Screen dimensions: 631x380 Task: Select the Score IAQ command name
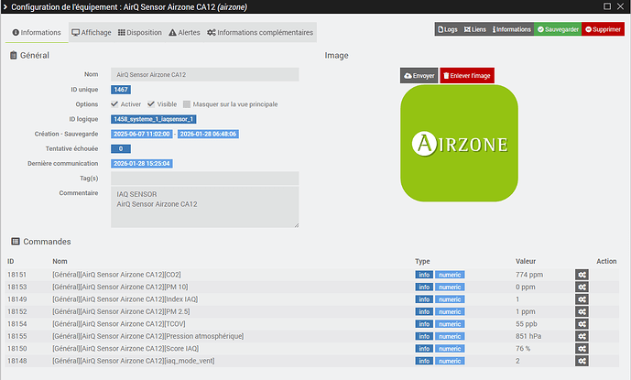[x=125, y=349]
